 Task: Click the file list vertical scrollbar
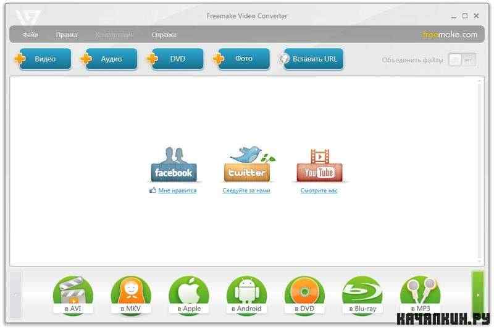(x=480, y=171)
